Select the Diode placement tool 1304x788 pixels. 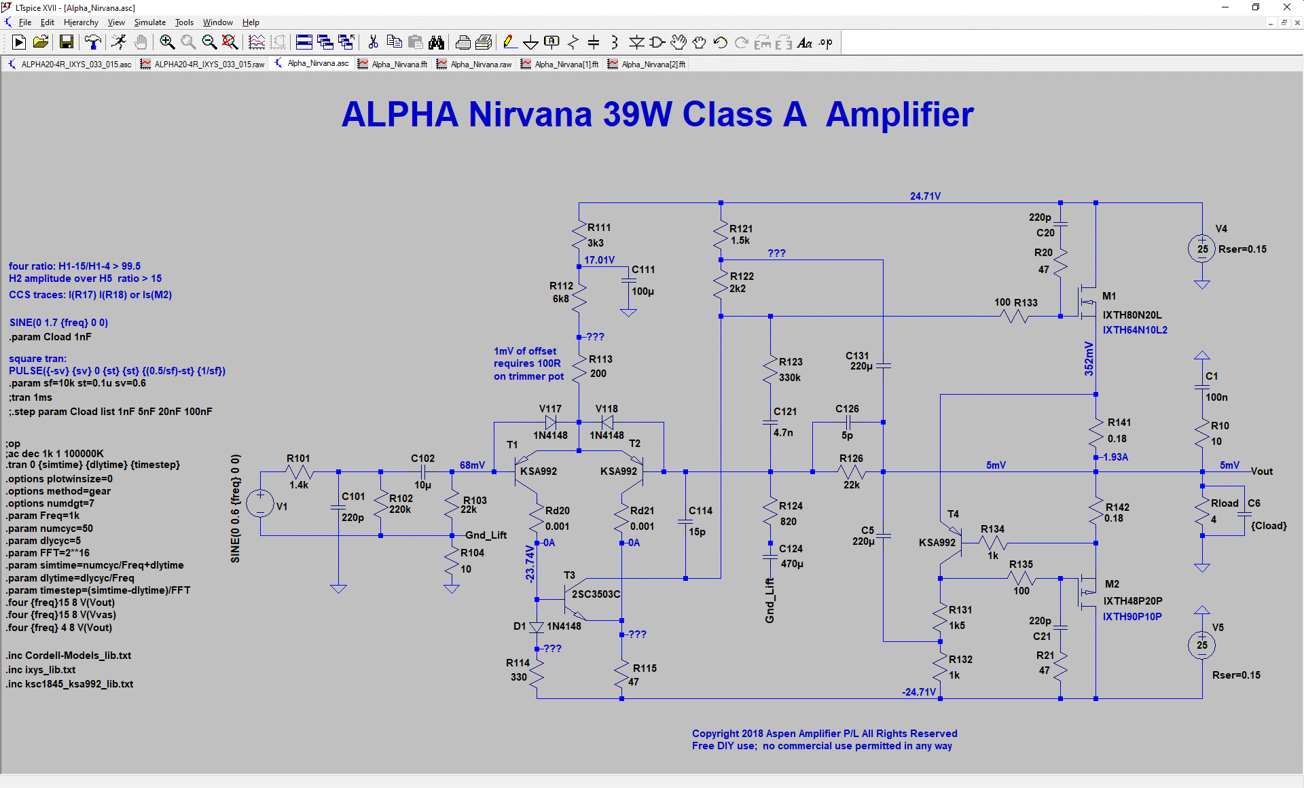click(x=636, y=43)
